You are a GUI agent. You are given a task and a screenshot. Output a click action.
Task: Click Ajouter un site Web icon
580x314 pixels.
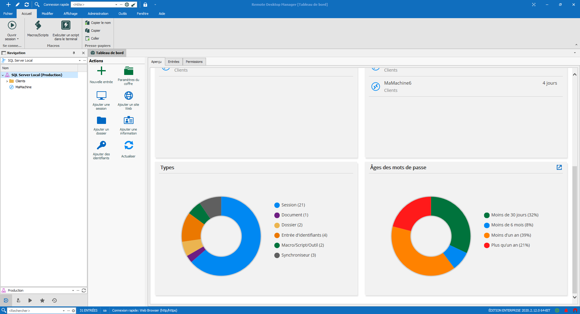coord(128,95)
